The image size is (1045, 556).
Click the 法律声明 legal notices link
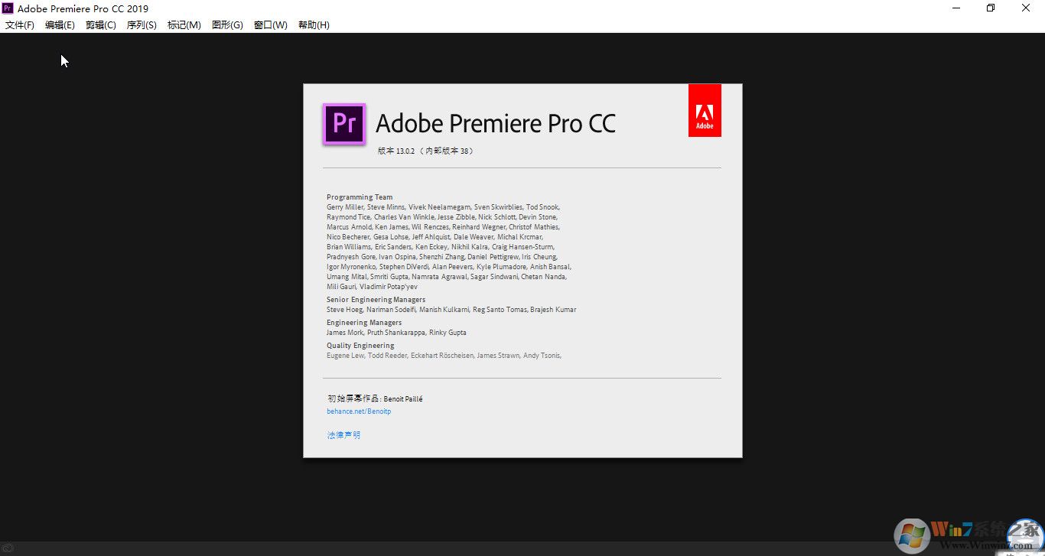(343, 434)
